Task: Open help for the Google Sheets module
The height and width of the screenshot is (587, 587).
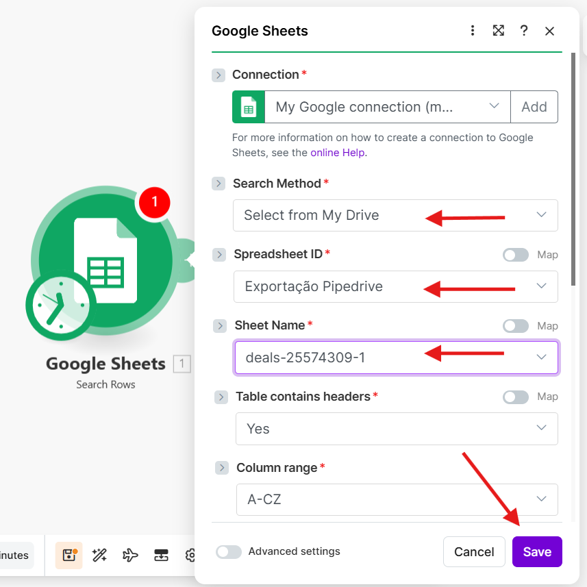Action: tap(524, 31)
